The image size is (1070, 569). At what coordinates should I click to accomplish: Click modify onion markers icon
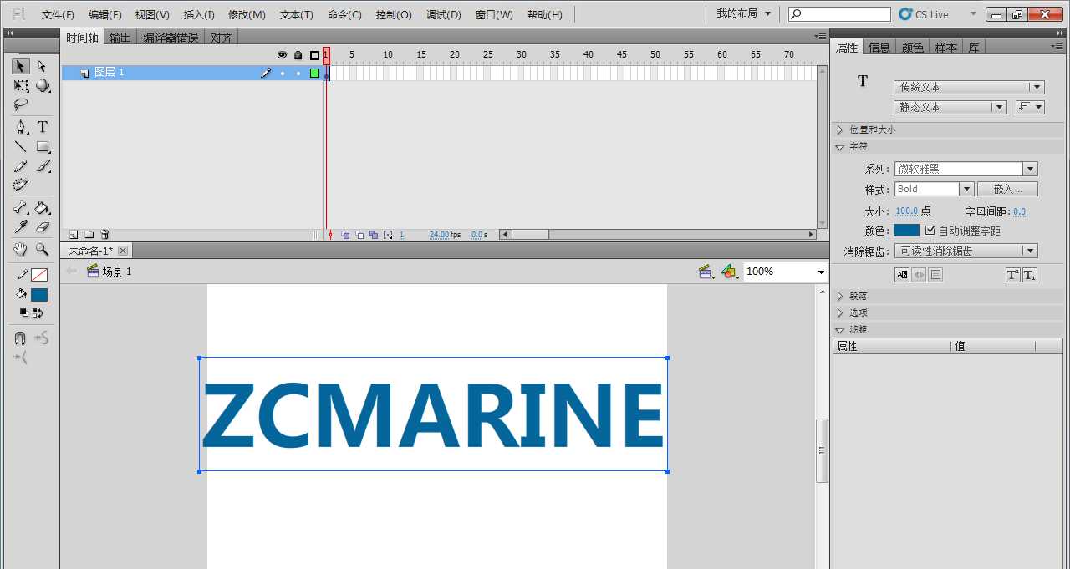pyautogui.click(x=388, y=235)
